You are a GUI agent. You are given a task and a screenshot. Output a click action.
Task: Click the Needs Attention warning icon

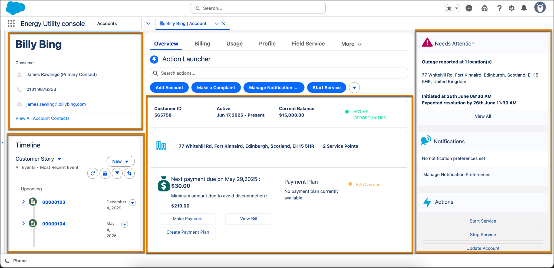[x=427, y=42]
